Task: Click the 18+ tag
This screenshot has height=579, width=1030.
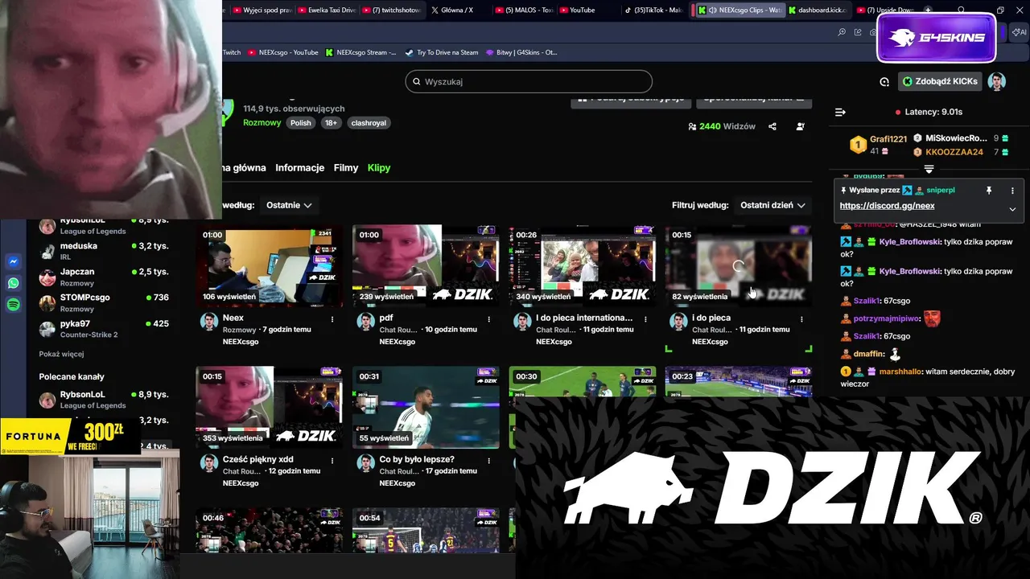Action: tap(331, 123)
